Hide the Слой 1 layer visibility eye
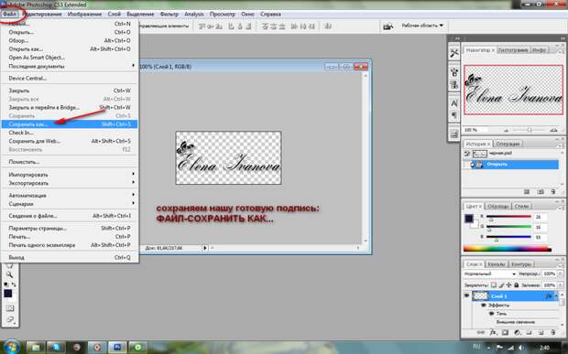 (466, 296)
